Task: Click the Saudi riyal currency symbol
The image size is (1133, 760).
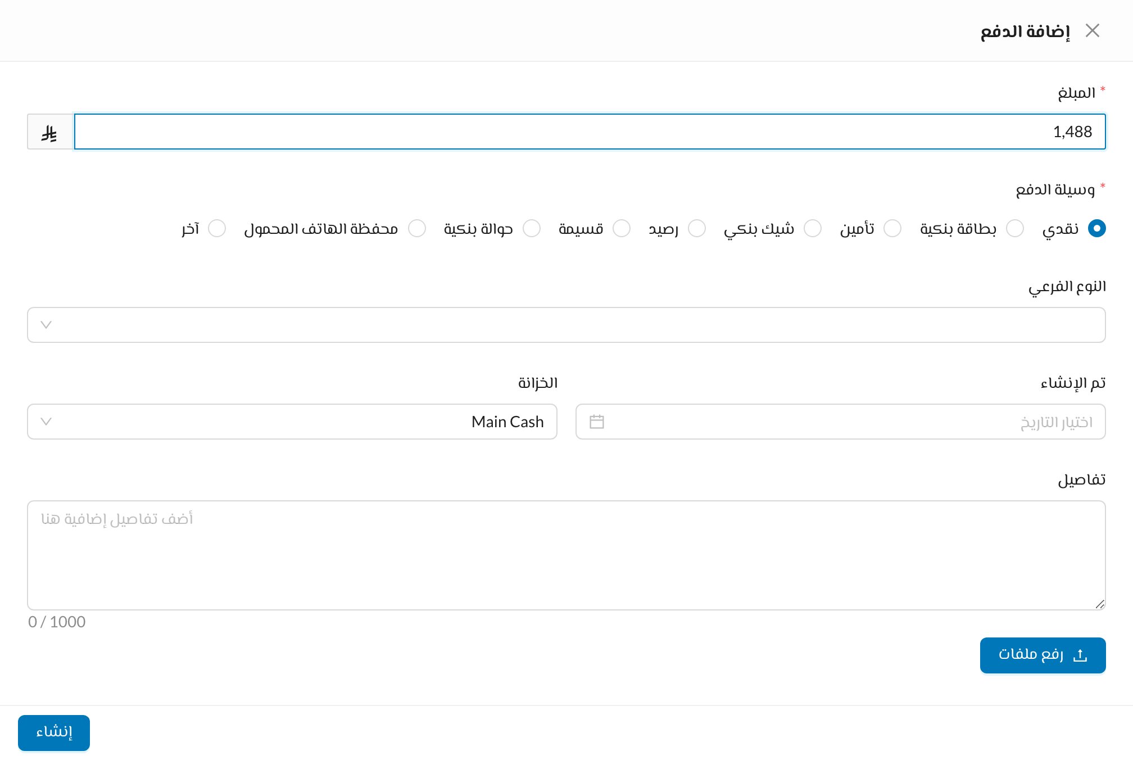Action: pos(49,133)
